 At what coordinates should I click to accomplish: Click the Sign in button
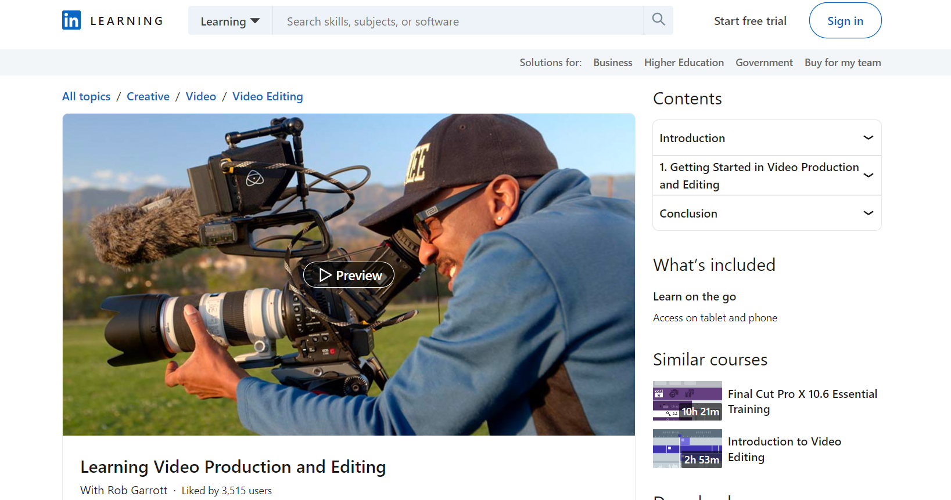(x=845, y=21)
